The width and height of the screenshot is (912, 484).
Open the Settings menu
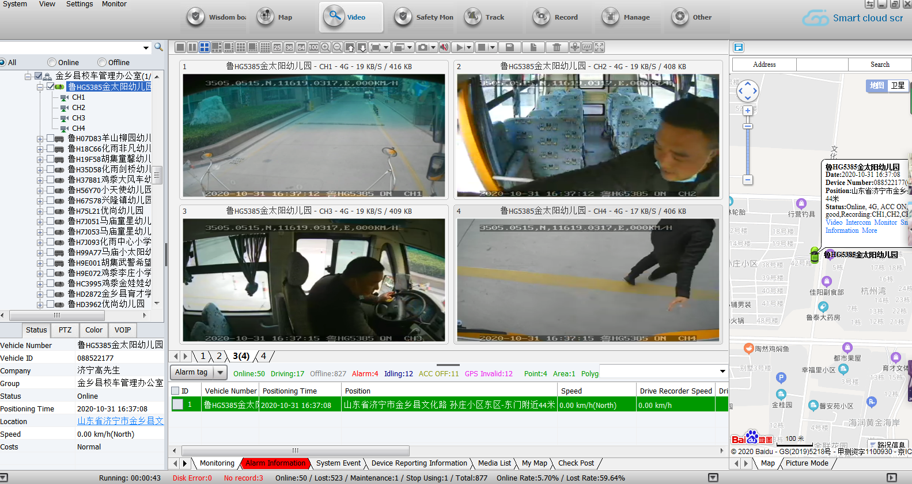79,4
